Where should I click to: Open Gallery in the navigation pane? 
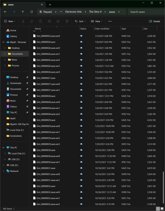tap(12, 36)
